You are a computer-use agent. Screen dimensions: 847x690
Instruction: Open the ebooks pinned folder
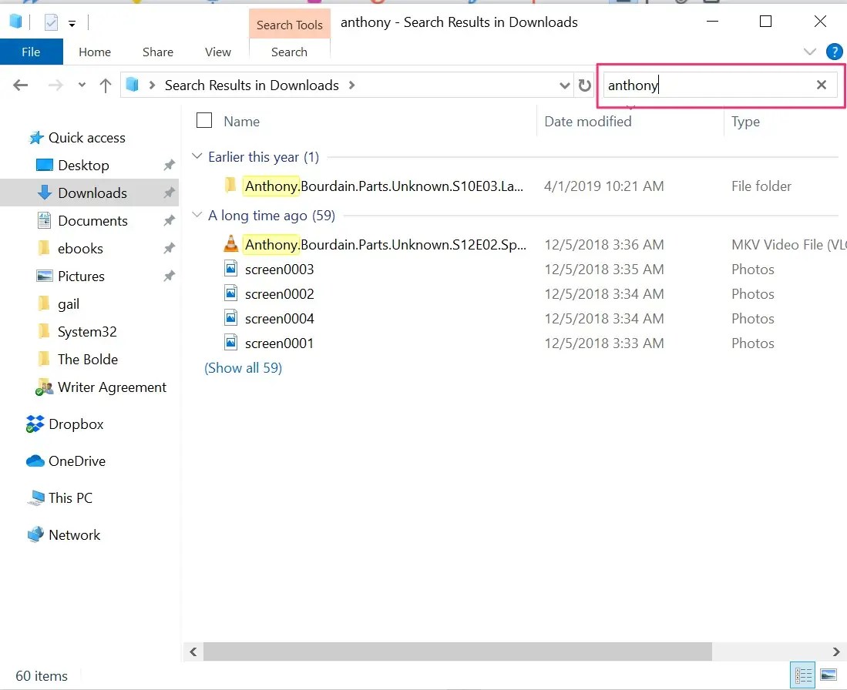(x=80, y=249)
